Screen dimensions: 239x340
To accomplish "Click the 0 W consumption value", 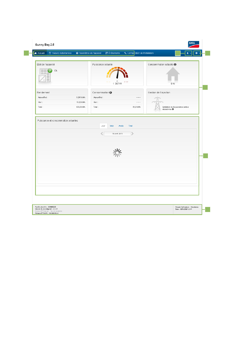I will coord(173,83).
